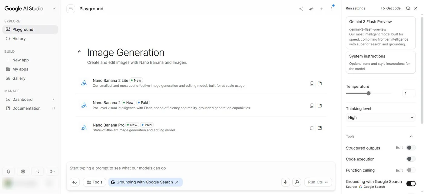The height and width of the screenshot is (194, 424).
Task: Open the Gemini 3 Flash Preview model selector
Action: click(x=381, y=33)
